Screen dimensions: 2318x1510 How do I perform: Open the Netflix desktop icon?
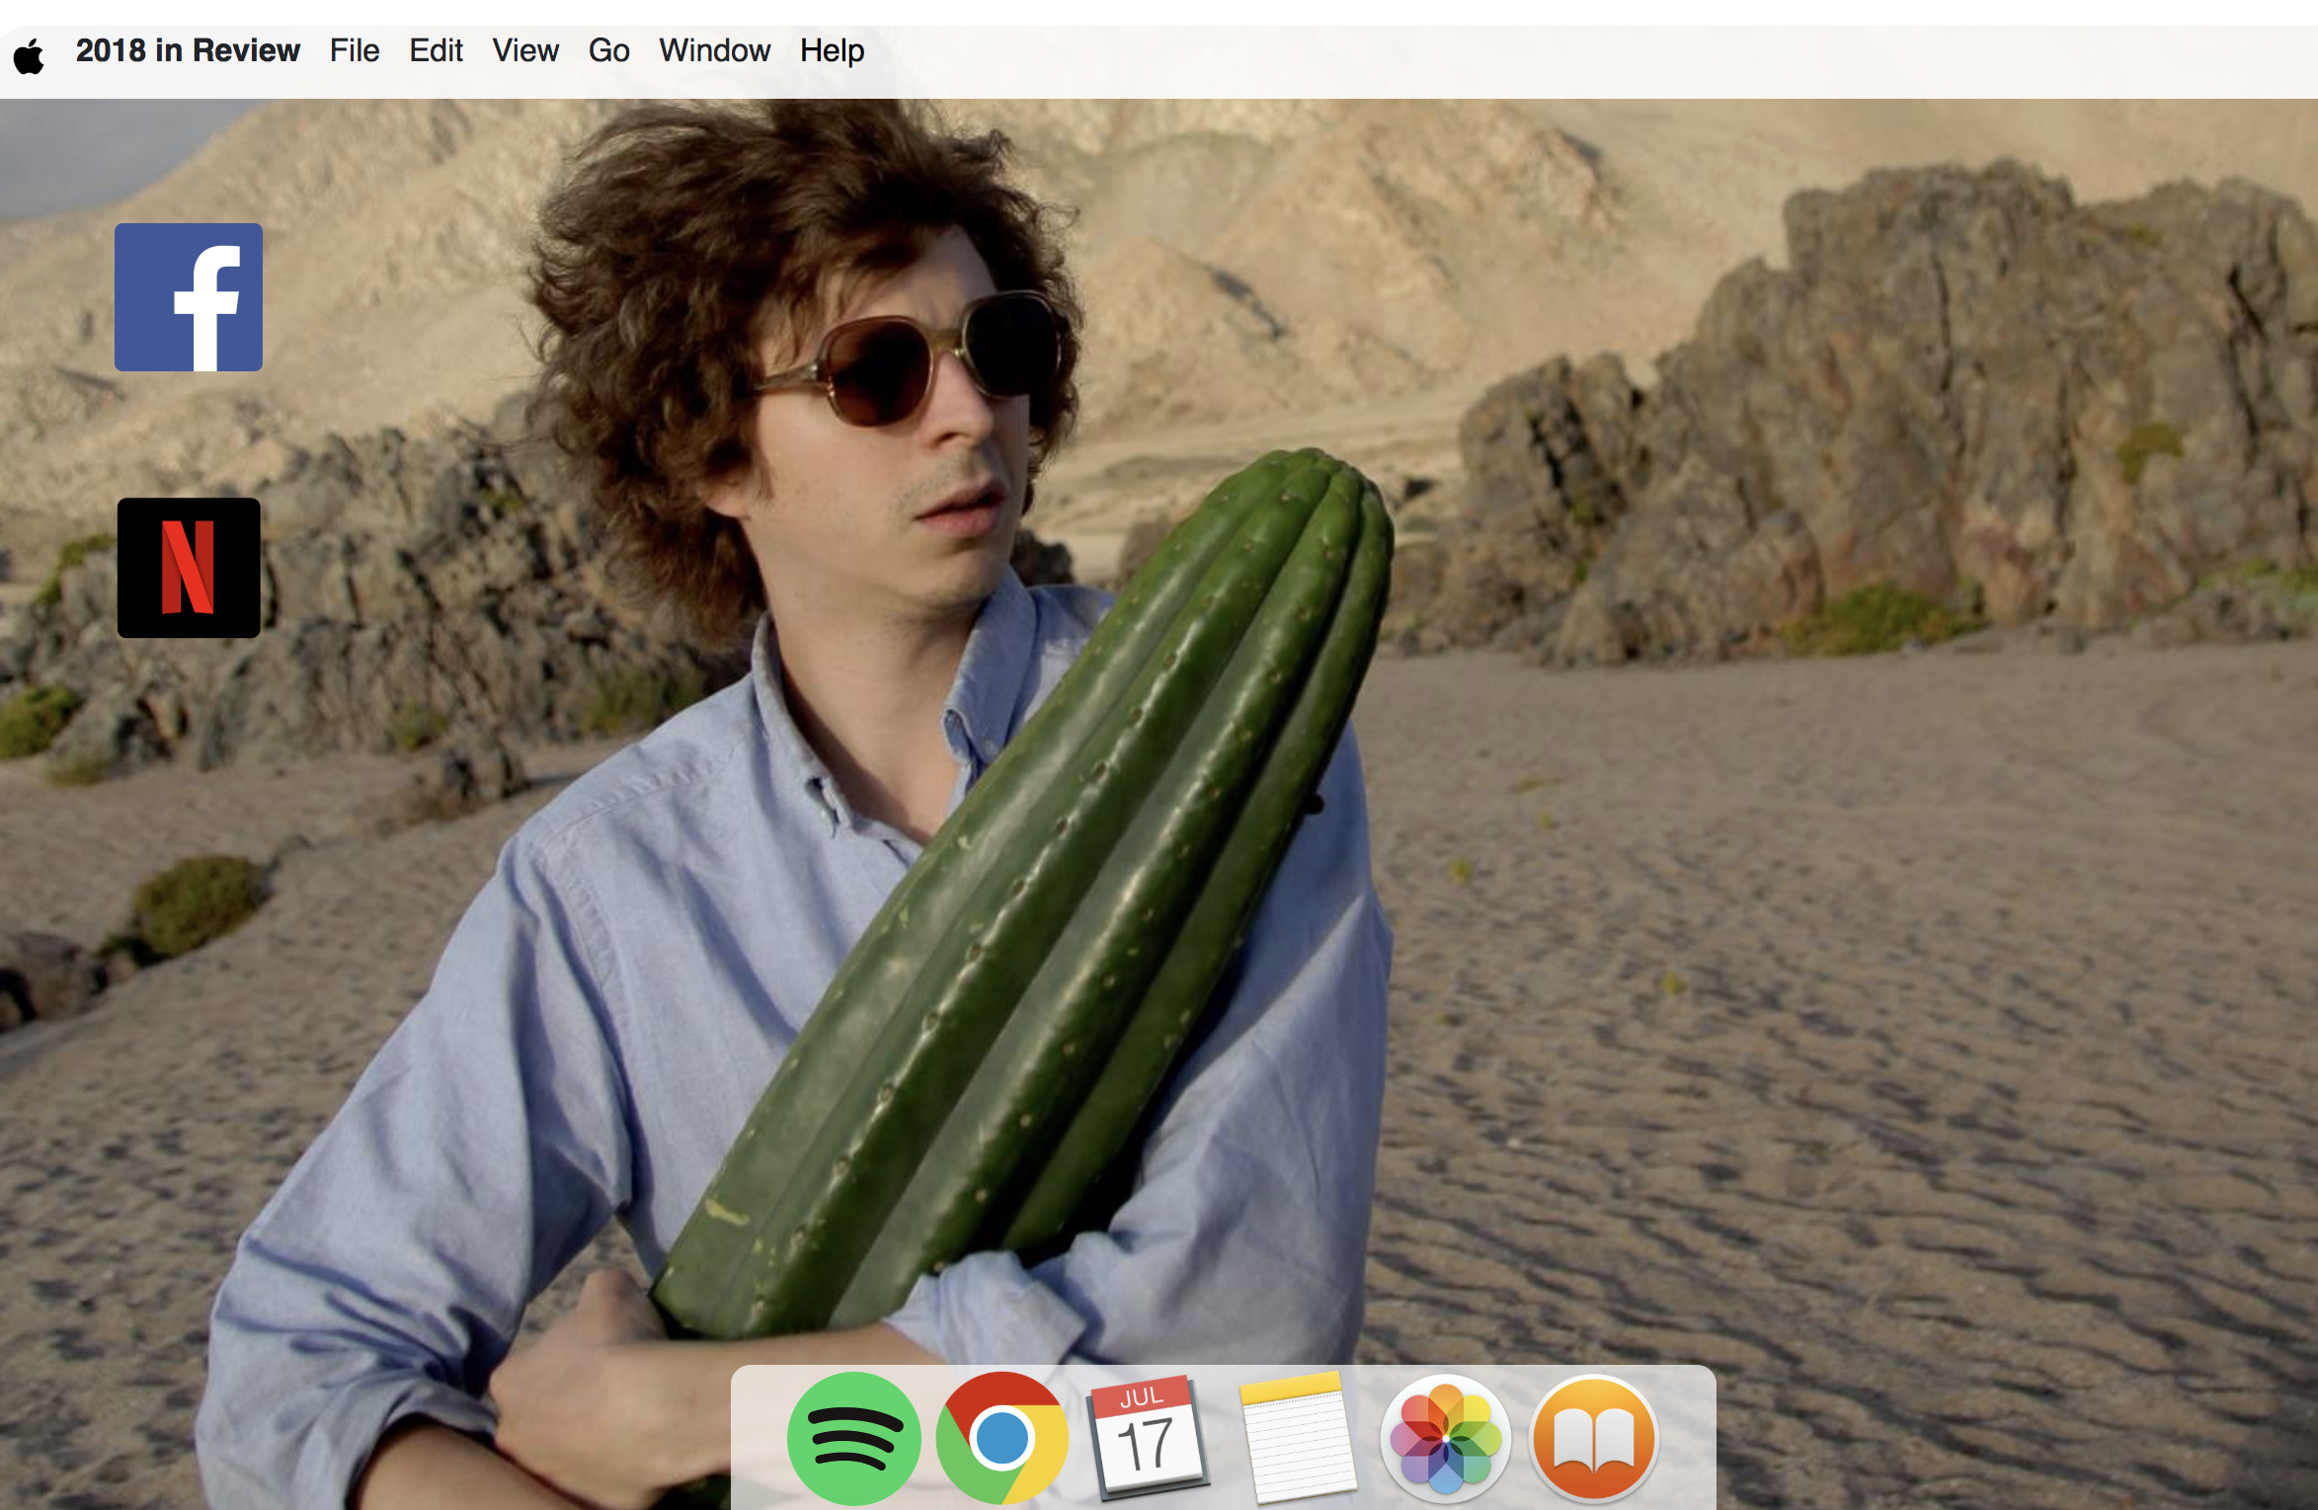point(189,568)
